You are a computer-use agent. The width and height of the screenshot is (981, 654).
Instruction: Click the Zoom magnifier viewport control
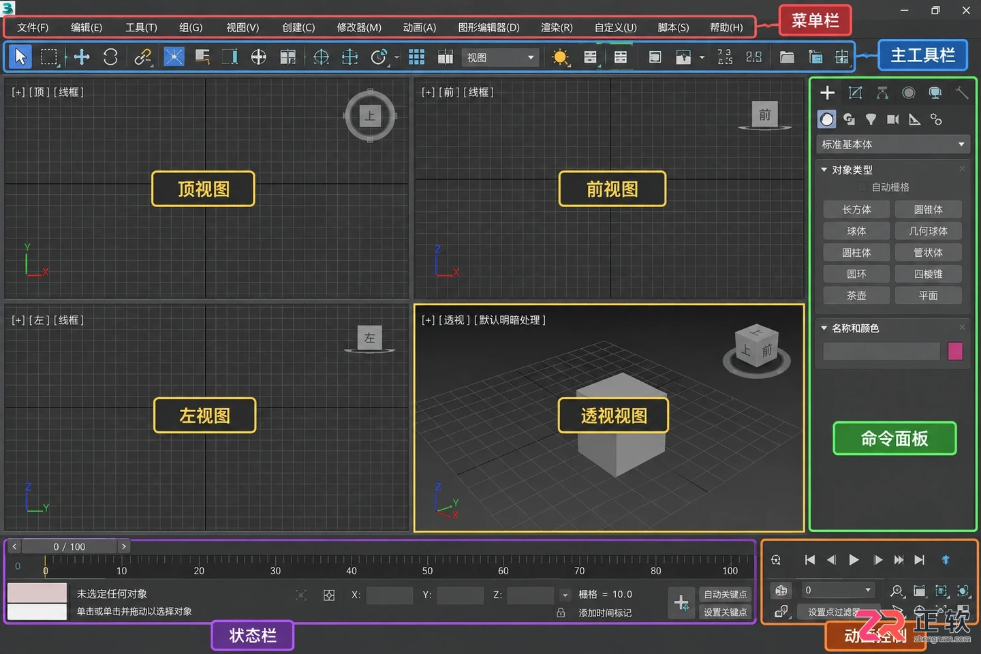pyautogui.click(x=897, y=591)
